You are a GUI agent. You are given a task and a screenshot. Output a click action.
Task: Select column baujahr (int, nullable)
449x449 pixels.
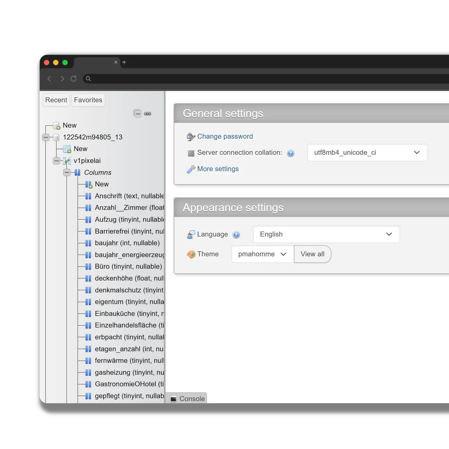click(127, 243)
